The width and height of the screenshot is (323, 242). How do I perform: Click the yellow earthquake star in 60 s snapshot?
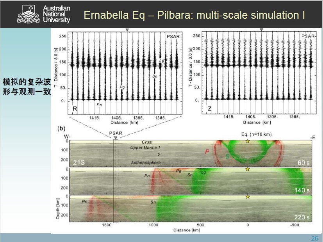click(247, 141)
